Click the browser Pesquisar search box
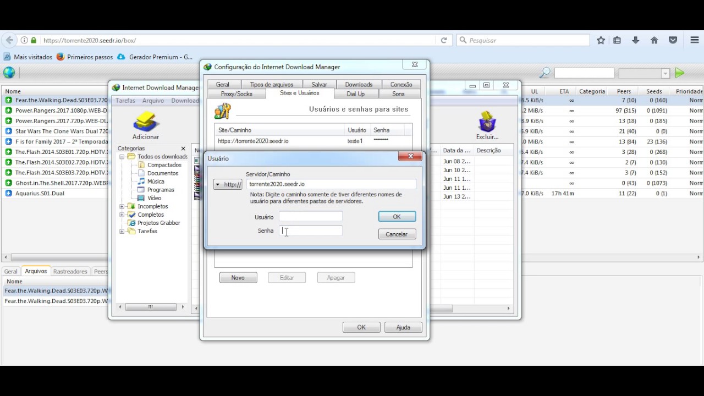The height and width of the screenshot is (396, 704). 523,40
